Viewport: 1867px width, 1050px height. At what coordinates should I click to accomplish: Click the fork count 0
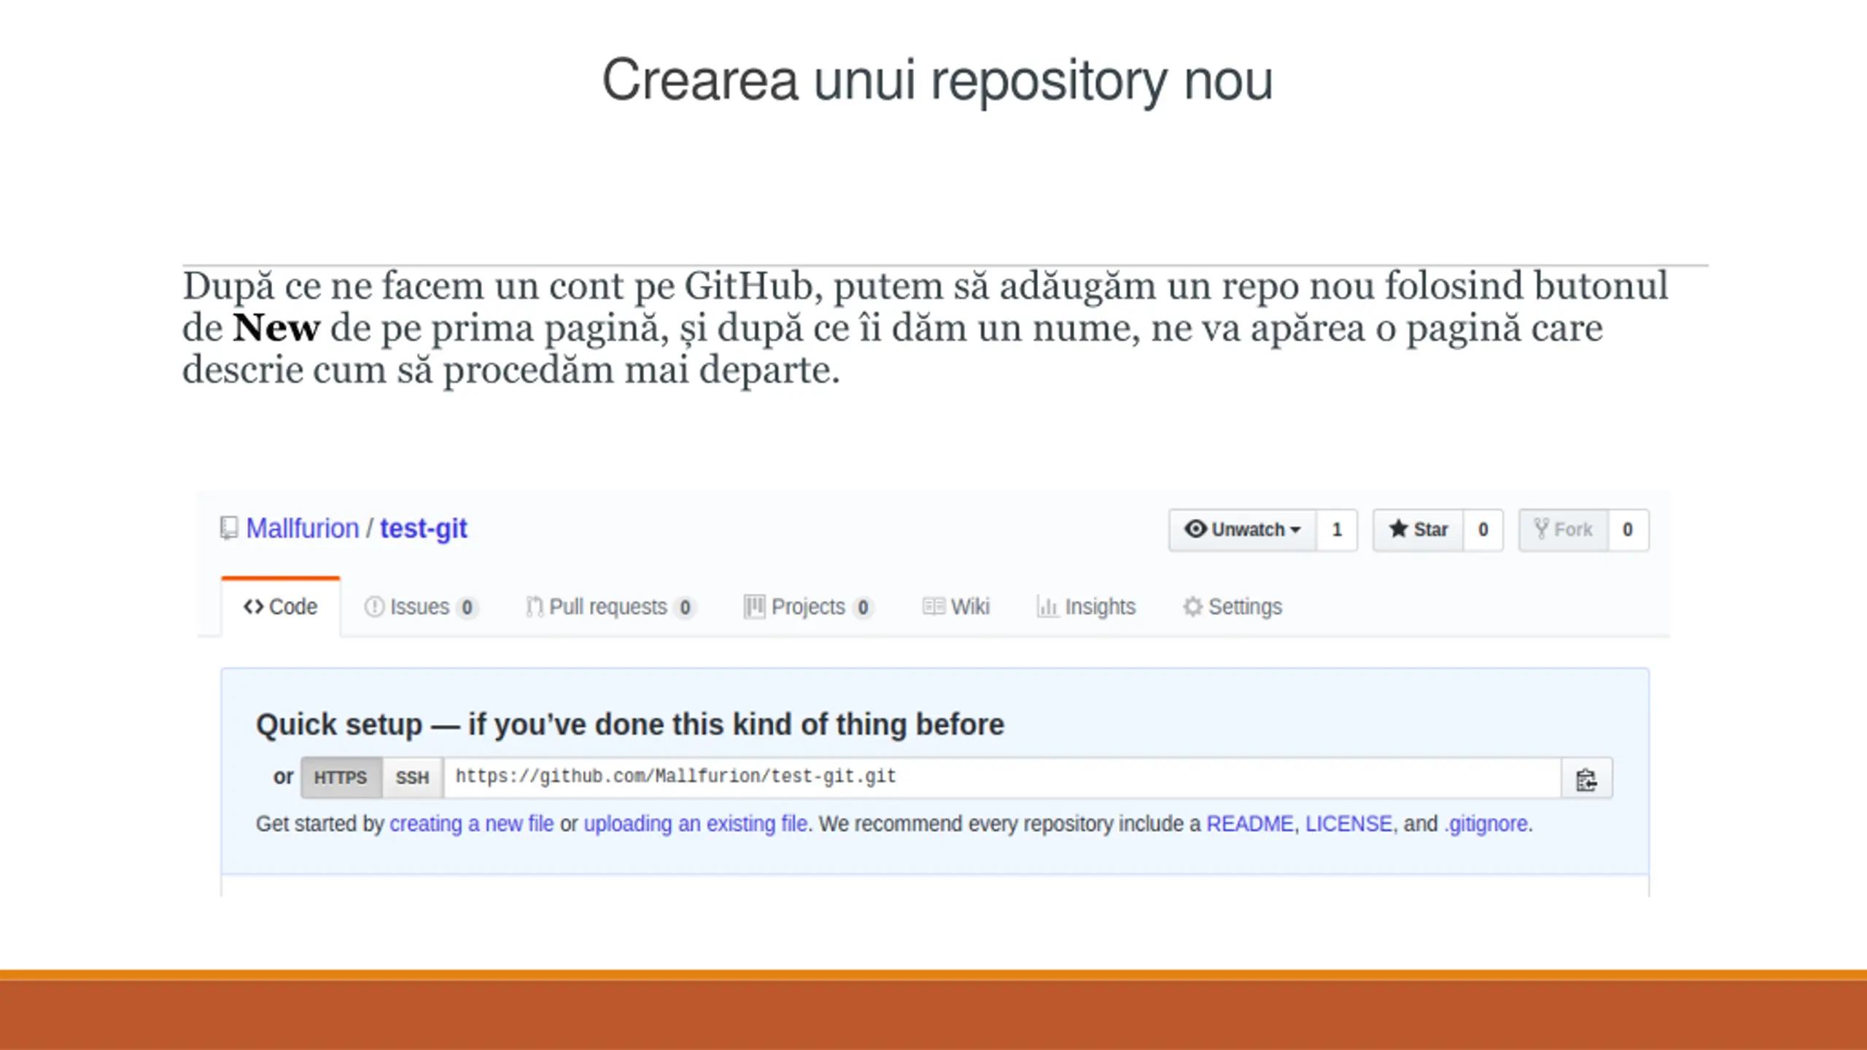[1628, 529]
